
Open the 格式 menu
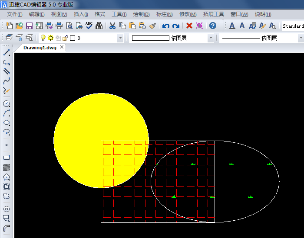click(x=99, y=14)
